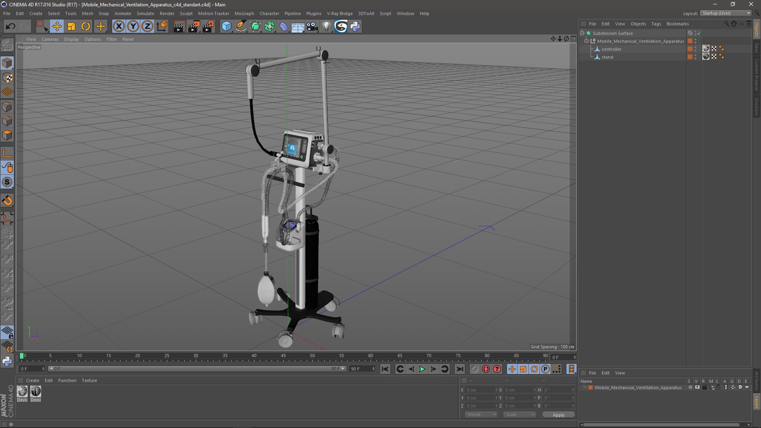Enable Edges mode

(x=7, y=121)
